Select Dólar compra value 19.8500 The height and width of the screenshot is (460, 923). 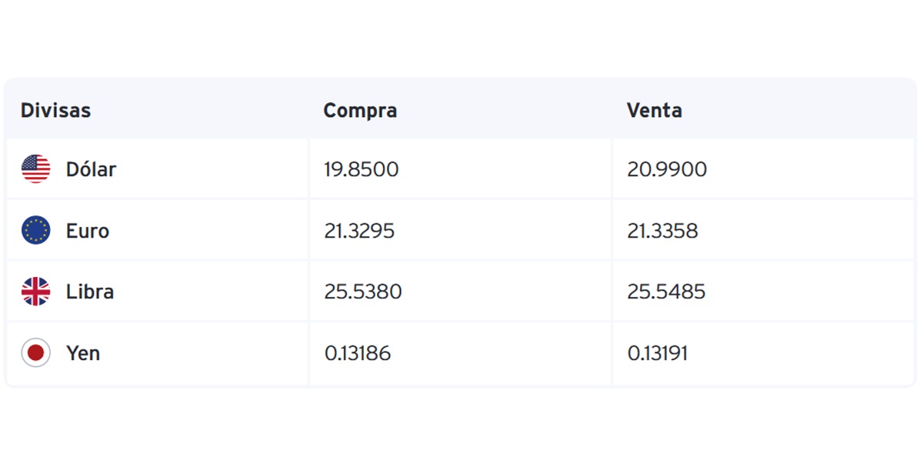tap(362, 169)
